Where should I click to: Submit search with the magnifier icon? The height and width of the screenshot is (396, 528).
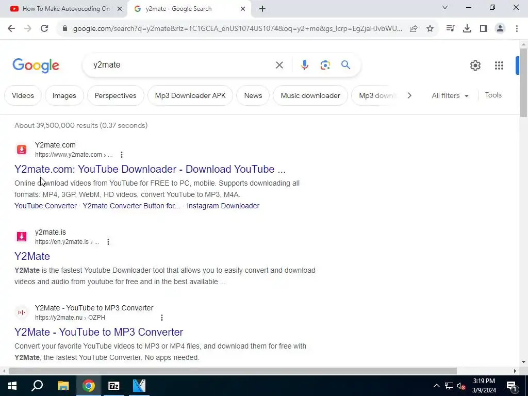coord(346,64)
